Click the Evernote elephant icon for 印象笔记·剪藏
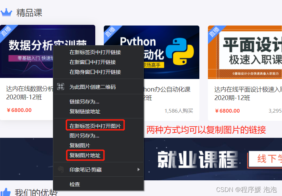 (61, 170)
